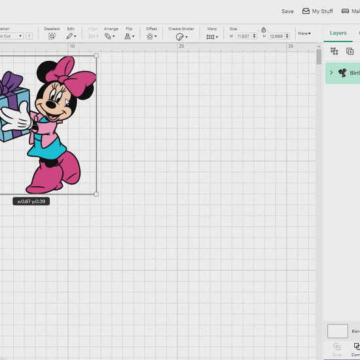Viewport: 360px width, 360px height.
Task: Click the height value input field
Action: pyautogui.click(x=276, y=36)
